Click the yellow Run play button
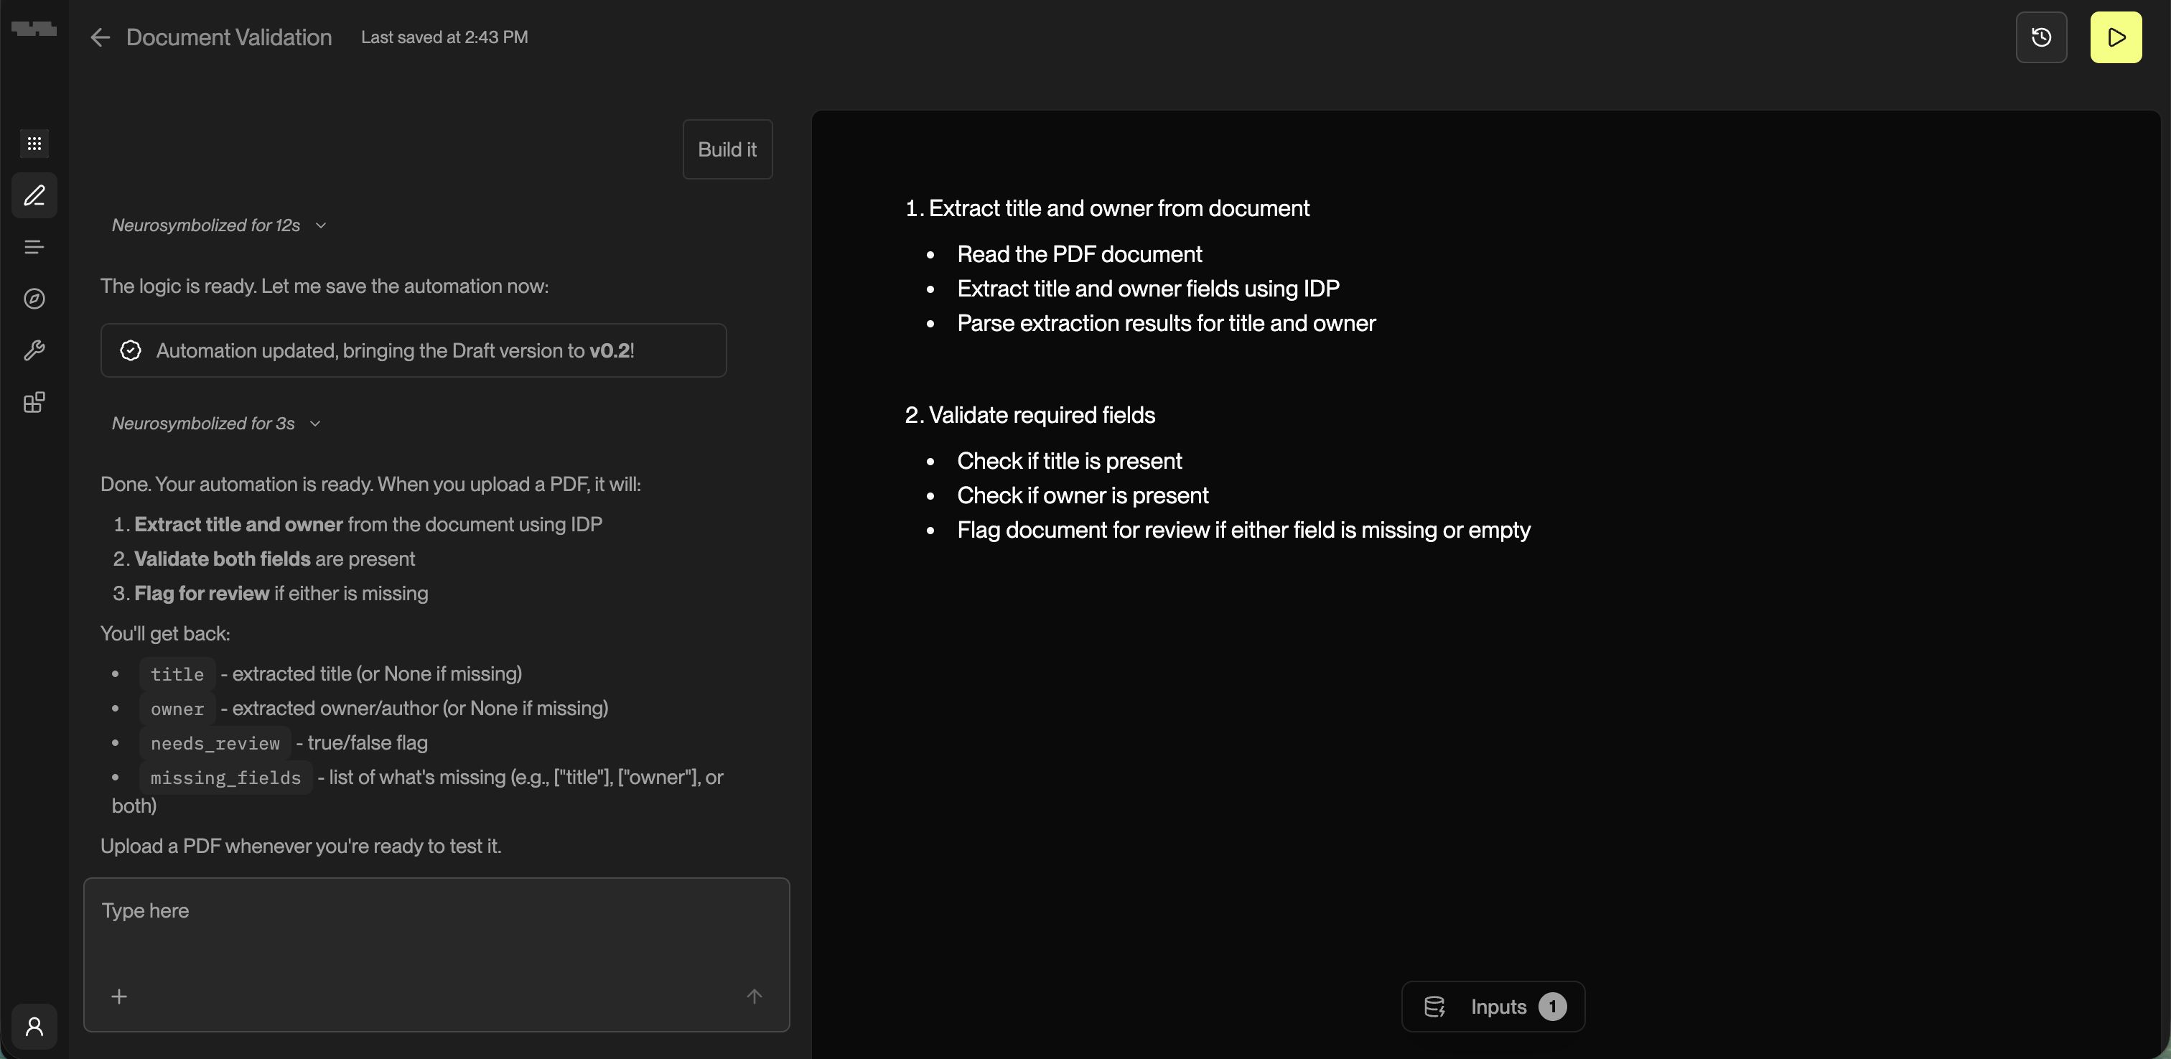Image resolution: width=2171 pixels, height=1059 pixels. click(2116, 37)
